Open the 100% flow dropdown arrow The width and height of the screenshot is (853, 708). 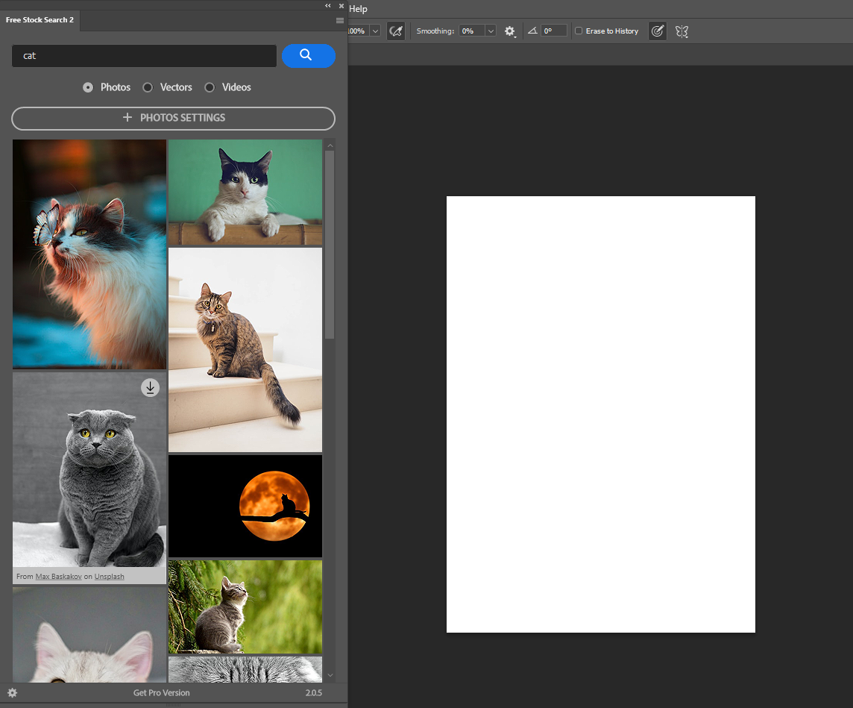coord(374,31)
